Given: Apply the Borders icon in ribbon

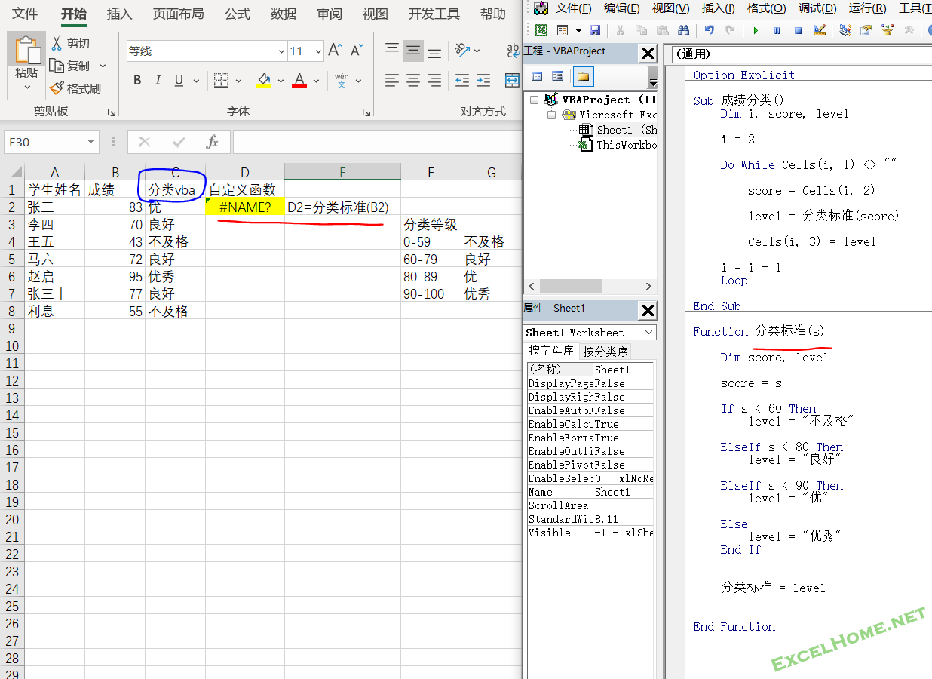Looking at the screenshot, I should 221,81.
